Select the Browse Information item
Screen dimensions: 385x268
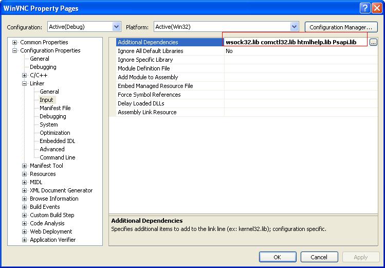point(54,199)
